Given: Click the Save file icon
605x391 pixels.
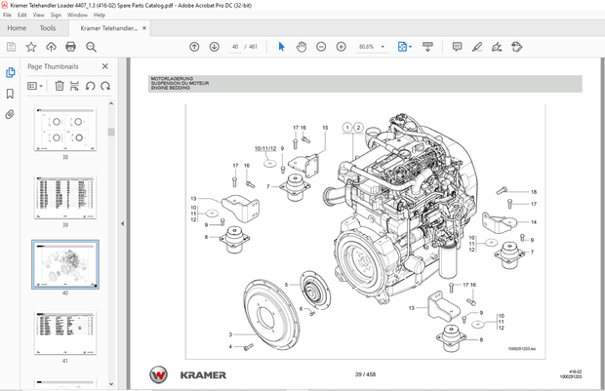Looking at the screenshot, I should (11, 47).
